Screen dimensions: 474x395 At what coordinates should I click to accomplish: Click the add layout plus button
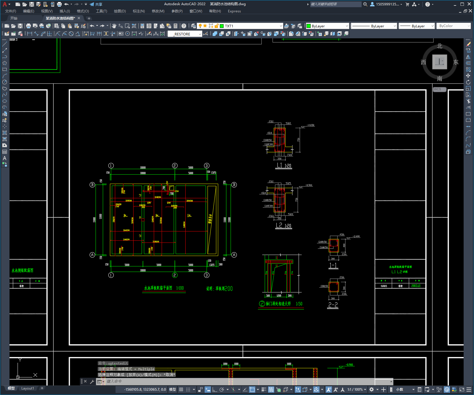pos(42,388)
